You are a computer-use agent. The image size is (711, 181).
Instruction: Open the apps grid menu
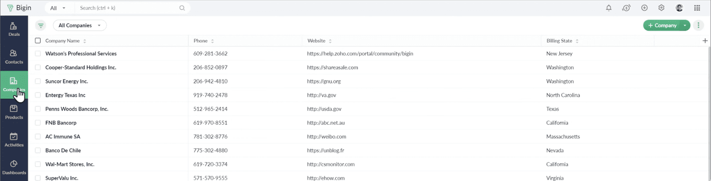(697, 8)
